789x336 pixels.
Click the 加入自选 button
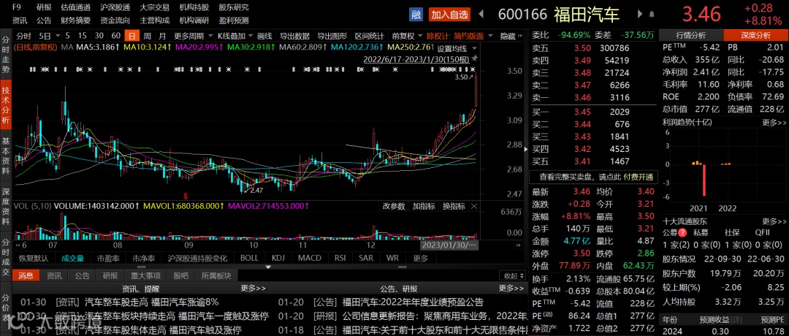pos(449,14)
